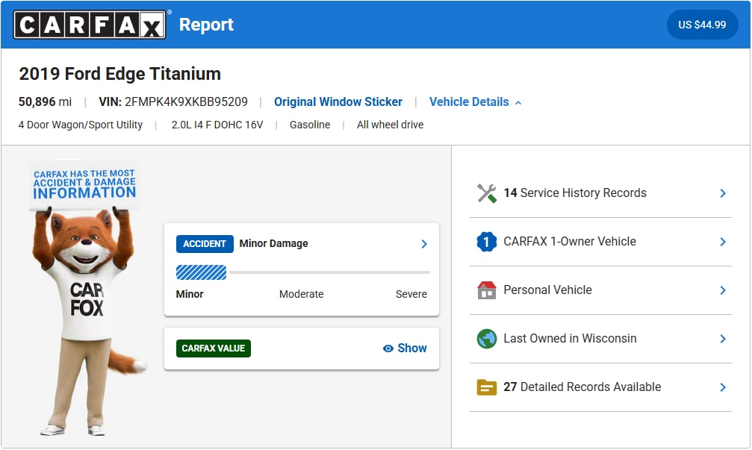
Task: Click the striped Minor damage severity bar
Action: tap(201, 272)
